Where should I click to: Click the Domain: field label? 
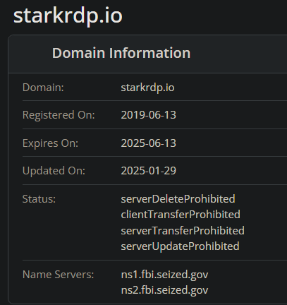click(x=43, y=88)
